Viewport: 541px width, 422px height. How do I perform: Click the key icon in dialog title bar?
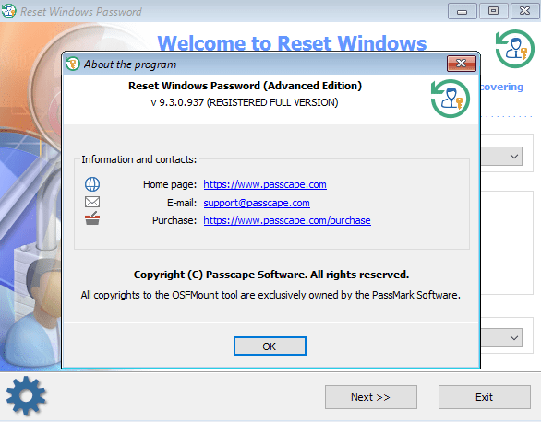[x=72, y=64]
